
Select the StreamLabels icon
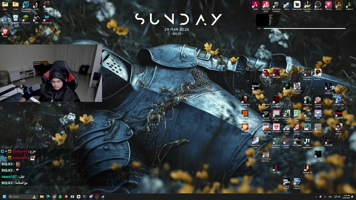(297, 6)
